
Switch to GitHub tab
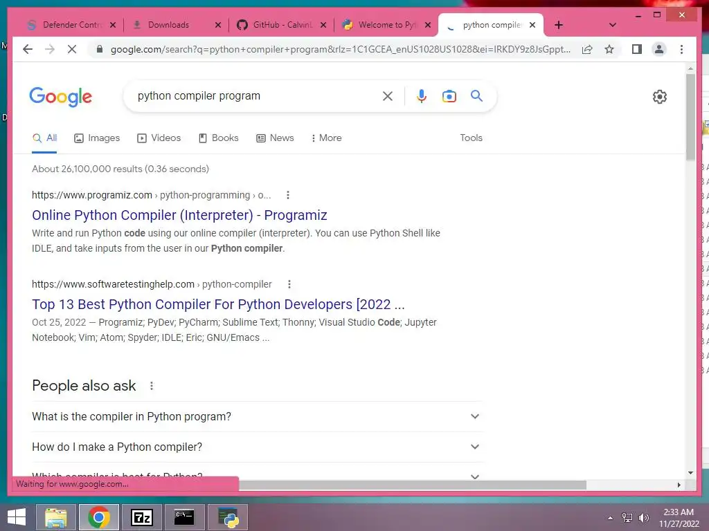(x=280, y=25)
